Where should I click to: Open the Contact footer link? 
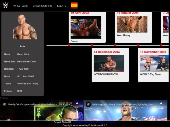(x=111, y=122)
